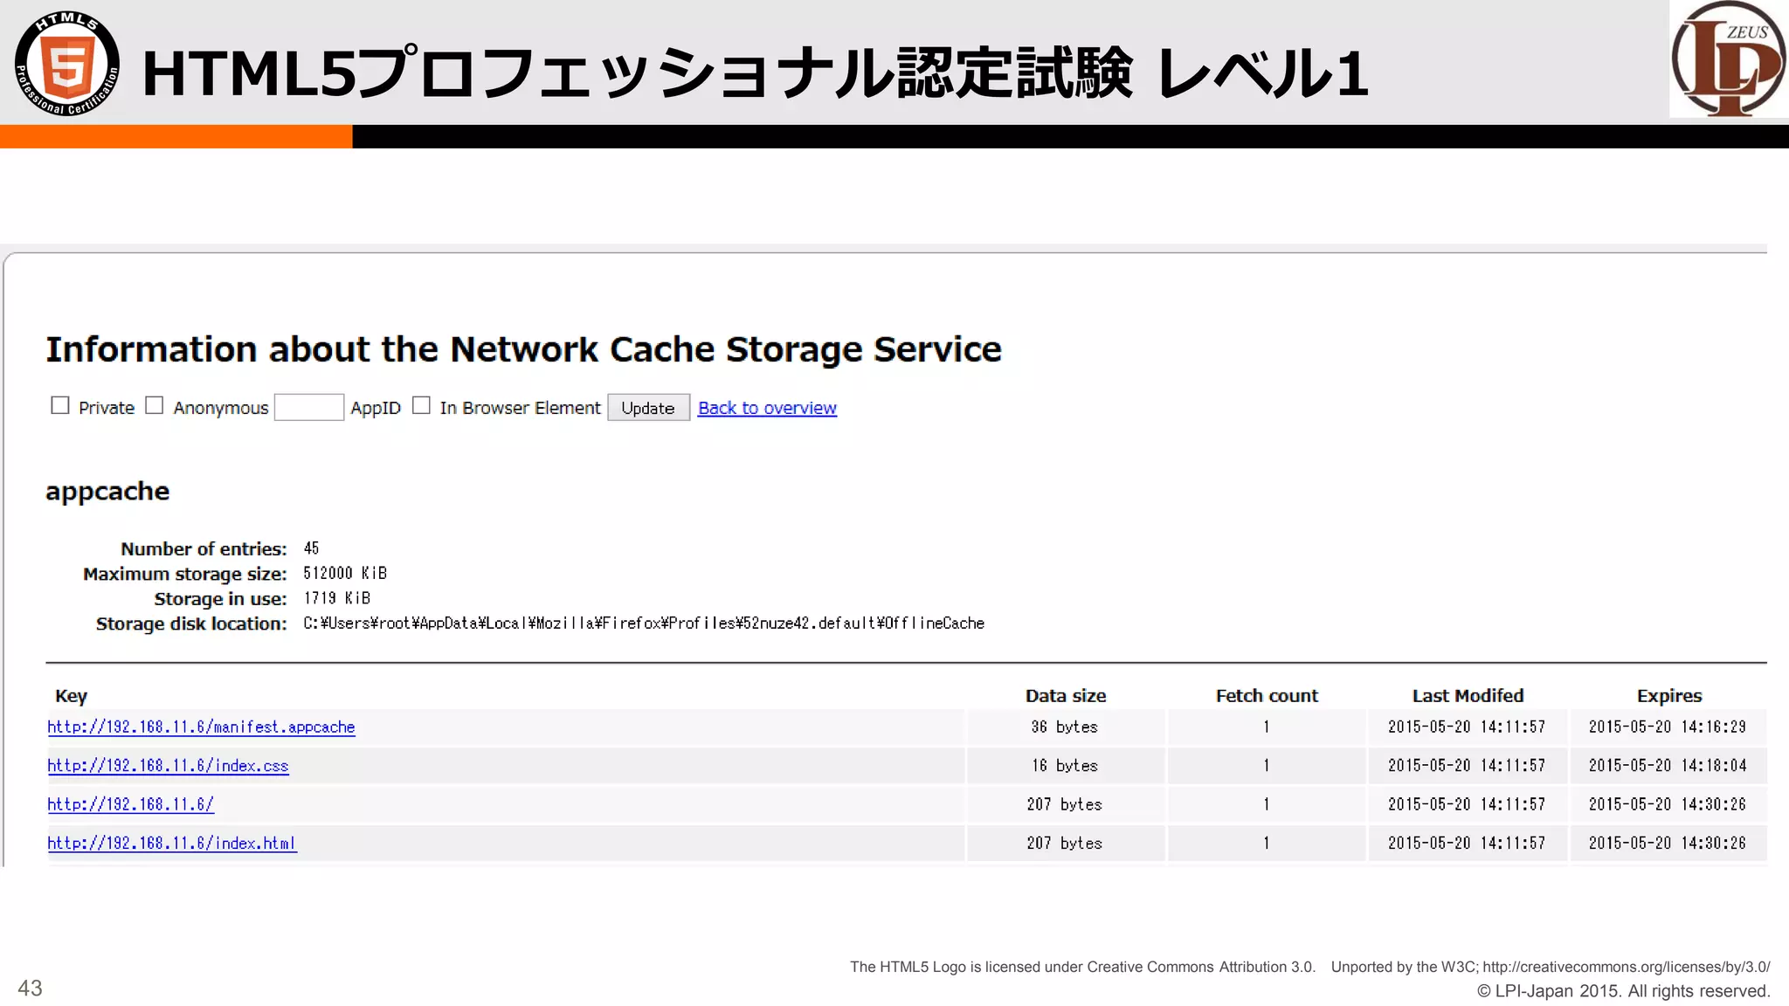This screenshot has width=1789, height=1006.
Task: Tick the Anonymous checkbox
Action: tap(154, 405)
